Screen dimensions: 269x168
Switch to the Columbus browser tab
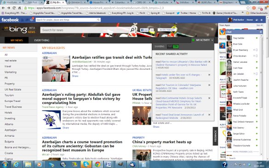point(120,2)
